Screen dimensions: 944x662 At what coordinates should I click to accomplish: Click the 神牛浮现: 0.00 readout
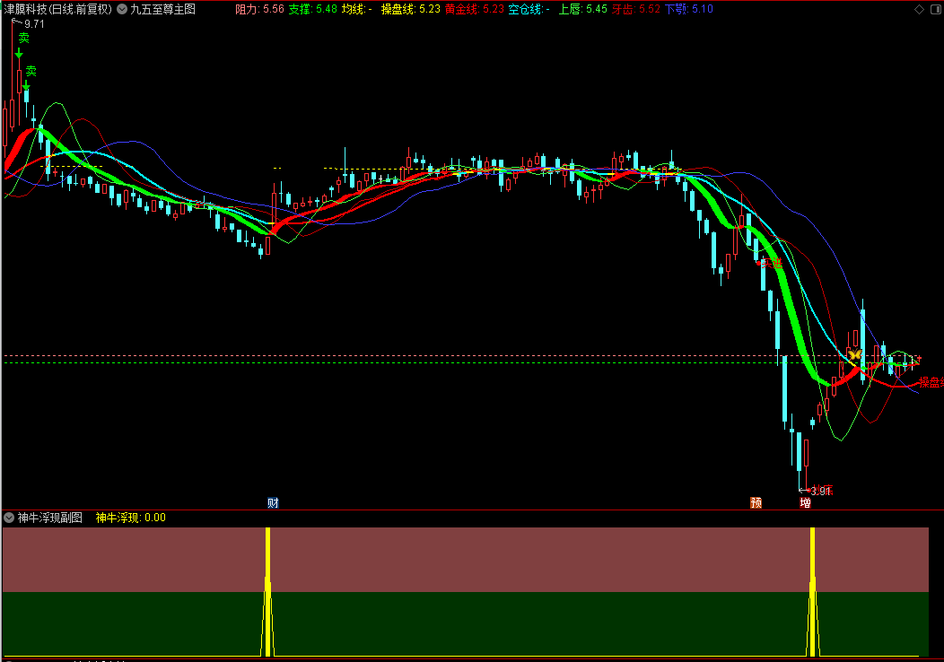[131, 518]
